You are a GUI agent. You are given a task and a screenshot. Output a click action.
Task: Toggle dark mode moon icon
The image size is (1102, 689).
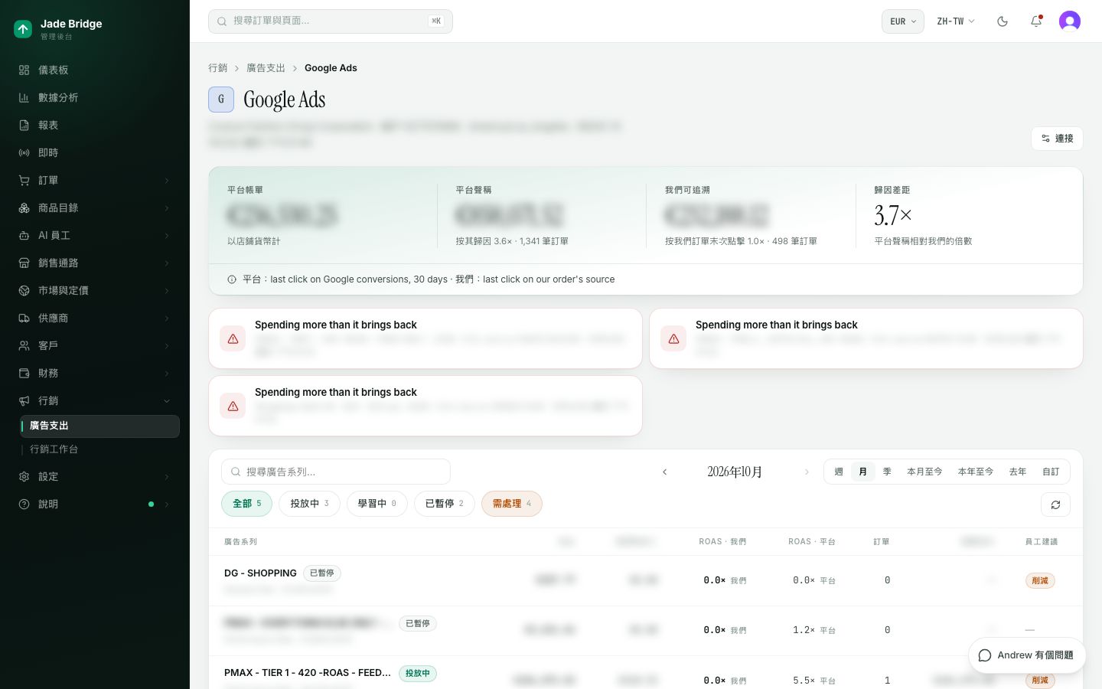[x=1003, y=21]
